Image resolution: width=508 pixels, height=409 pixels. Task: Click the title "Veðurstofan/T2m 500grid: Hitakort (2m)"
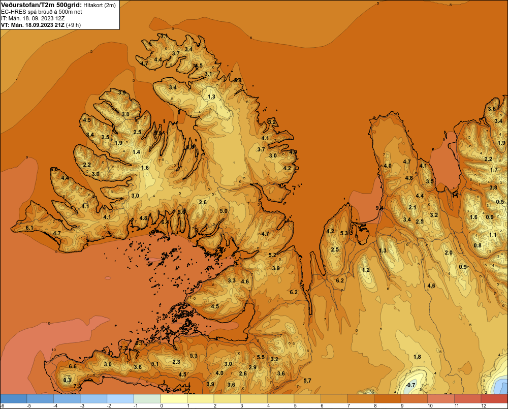point(58,5)
